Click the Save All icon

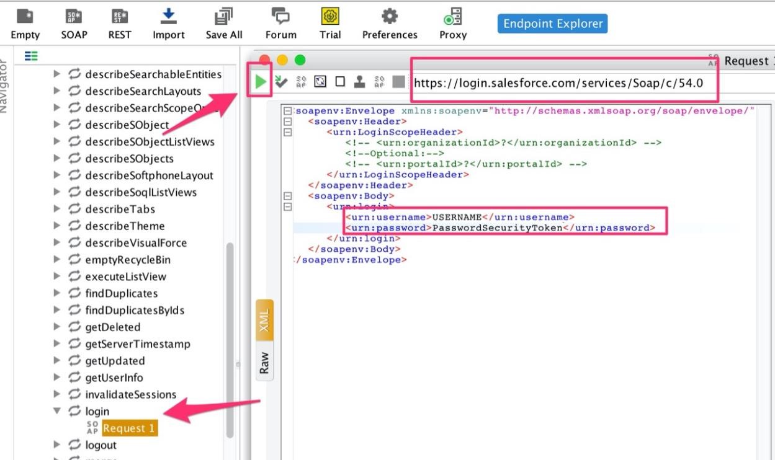click(x=224, y=22)
